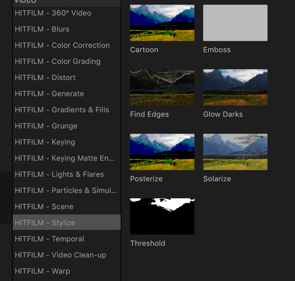Select the Glow Darks effect thumbnail
Viewport: 295px width, 281px height.
pyautogui.click(x=235, y=87)
